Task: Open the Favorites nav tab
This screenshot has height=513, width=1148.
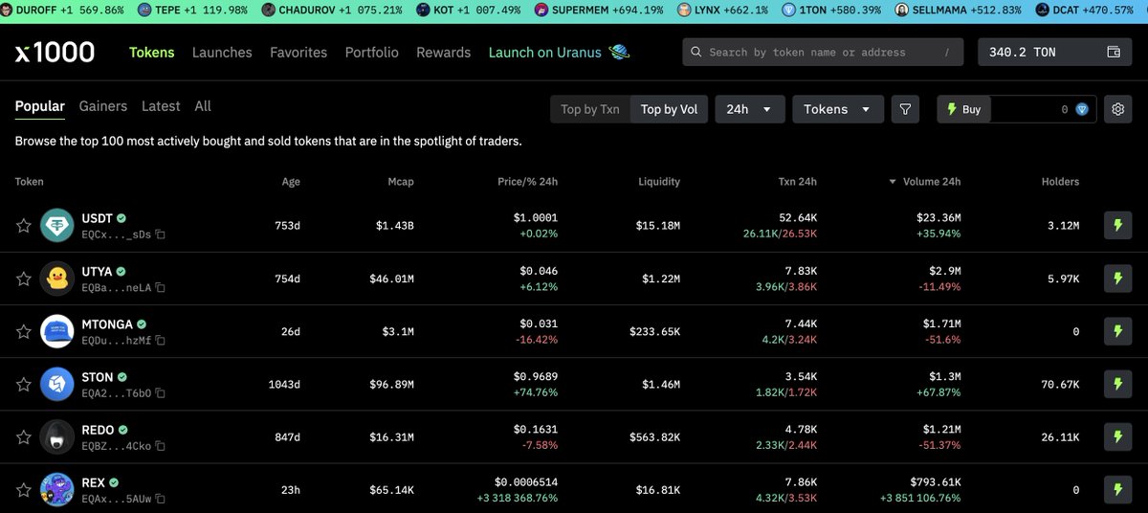Action: click(298, 52)
